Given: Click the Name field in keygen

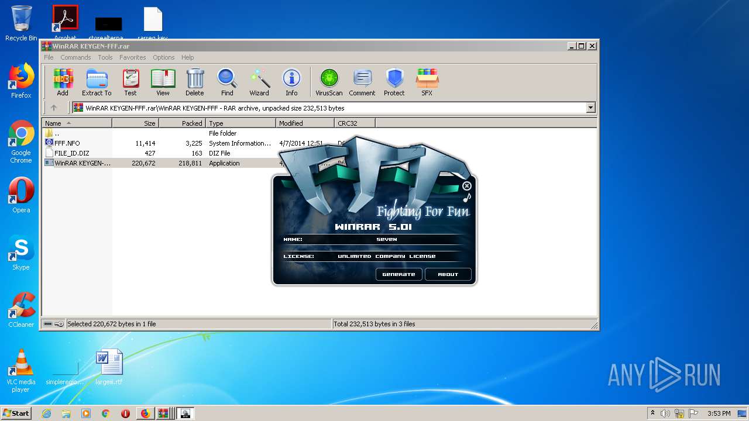Looking at the screenshot, I should [386, 239].
